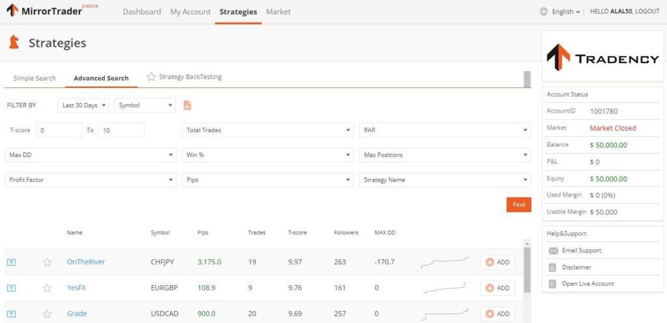Click the T-score minimum input field
667x323 pixels.
(59, 130)
